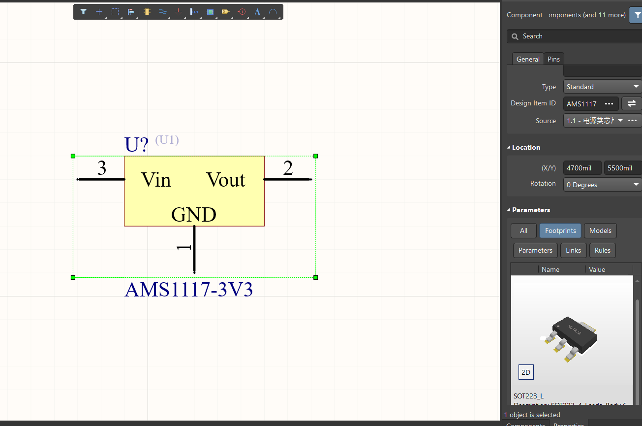Select the AMS1117-3V3 comment text
642x426 pixels.
(x=189, y=290)
